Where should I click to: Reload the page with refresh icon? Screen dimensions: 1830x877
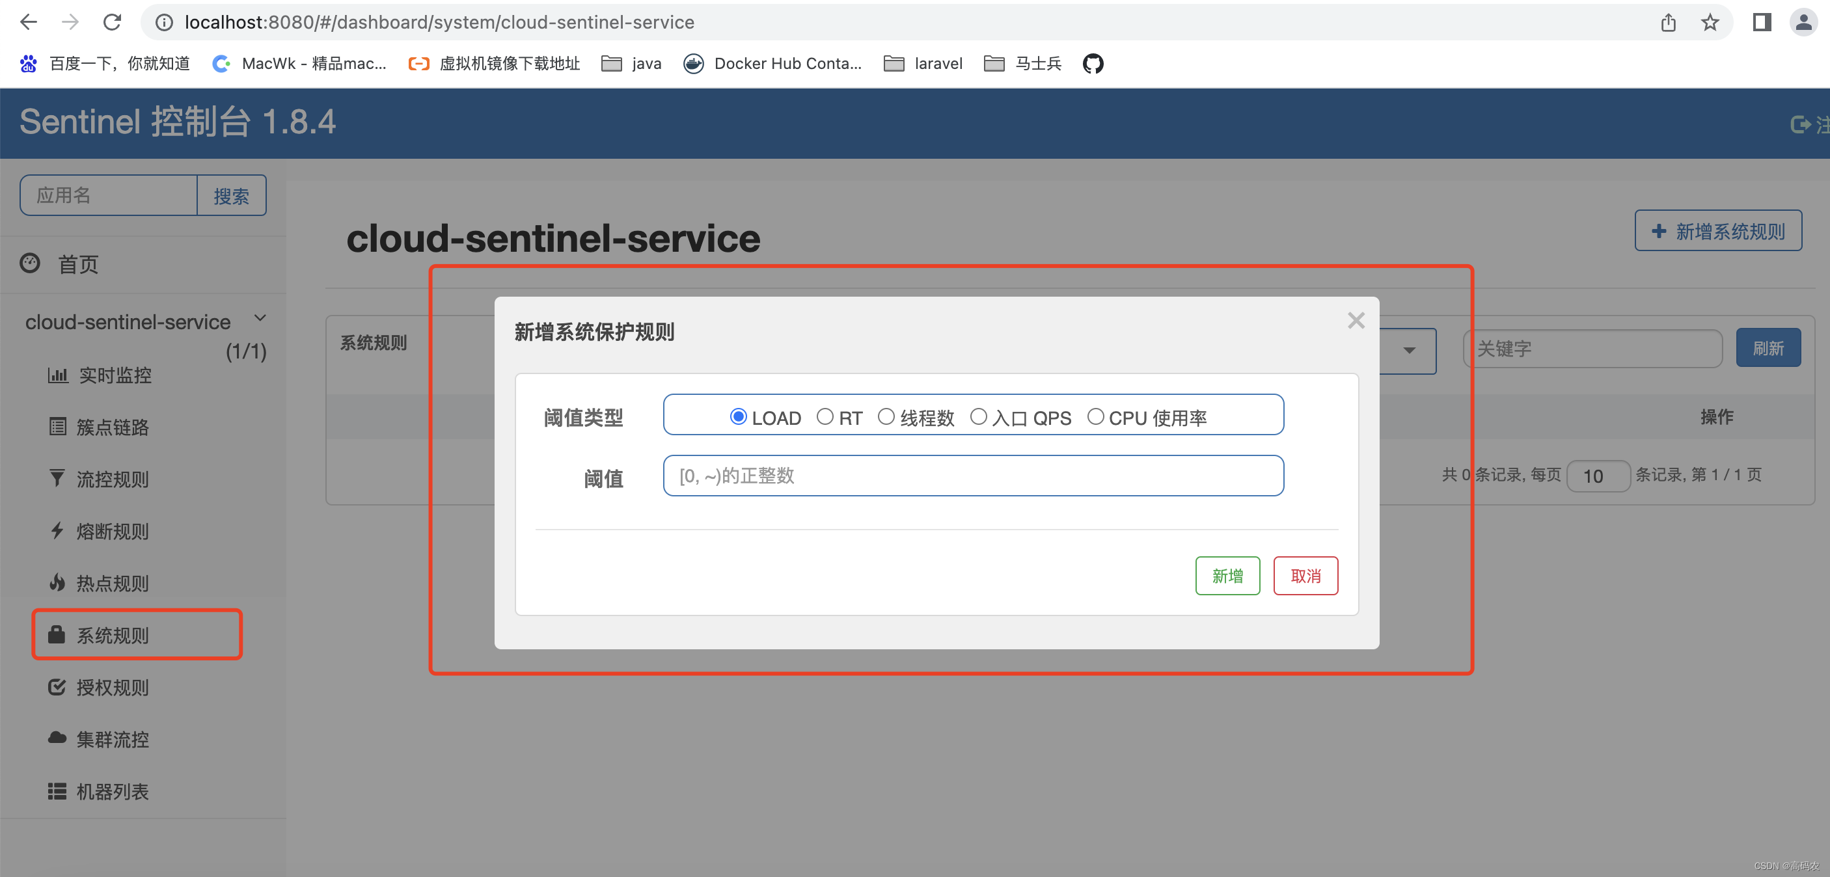[x=111, y=22]
